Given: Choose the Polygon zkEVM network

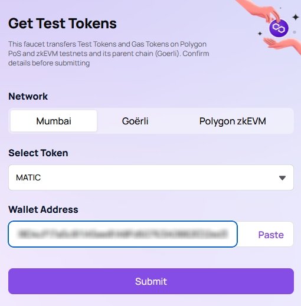Looking at the screenshot, I should [233, 121].
